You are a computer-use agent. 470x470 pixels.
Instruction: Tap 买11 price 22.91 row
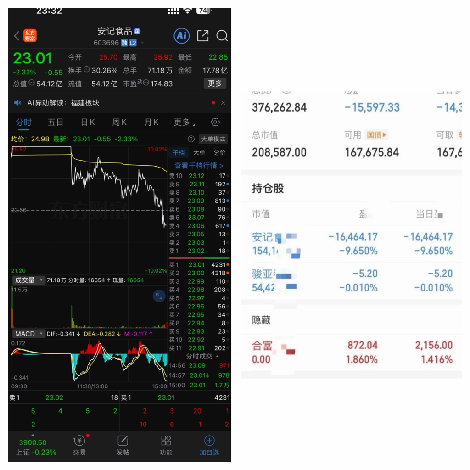pyautogui.click(x=199, y=348)
